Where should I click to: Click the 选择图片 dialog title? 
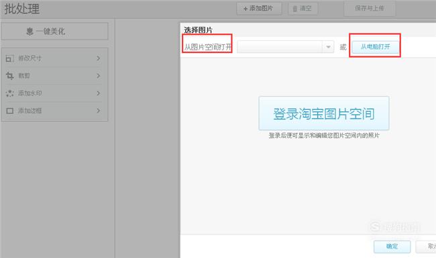click(x=198, y=30)
